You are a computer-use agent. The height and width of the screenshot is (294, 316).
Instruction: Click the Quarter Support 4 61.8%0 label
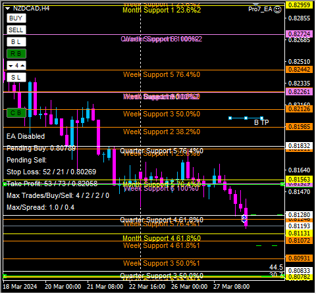tap(162, 220)
